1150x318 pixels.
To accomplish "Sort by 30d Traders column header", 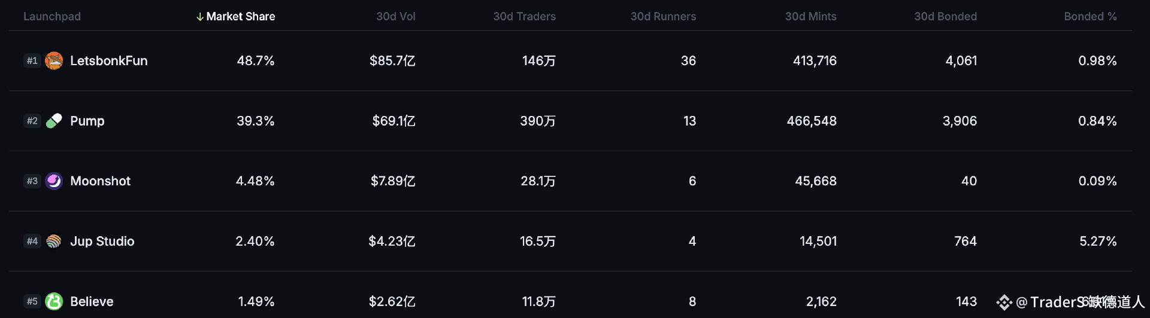I will click(525, 17).
